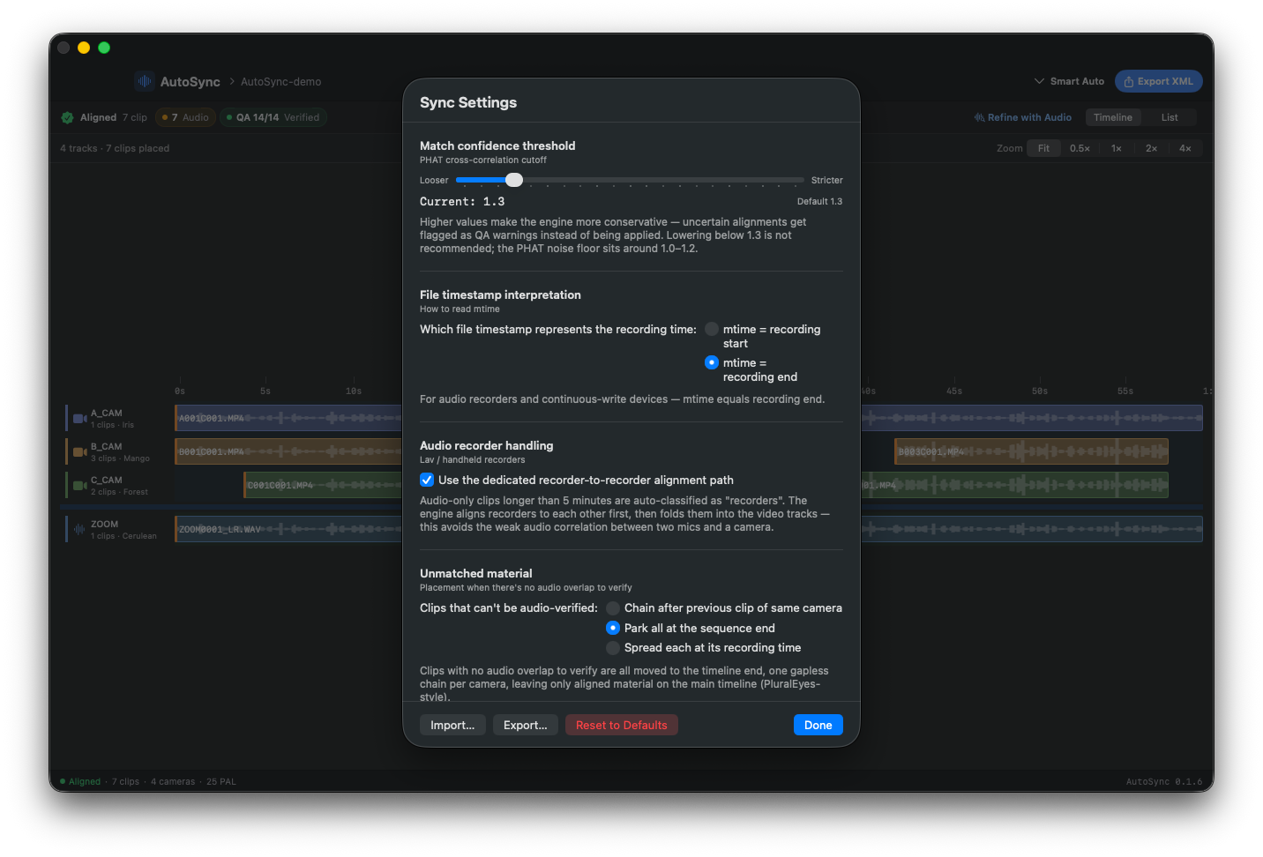The width and height of the screenshot is (1263, 857).
Task: Click Reset to Defaults
Action: pyautogui.click(x=622, y=725)
